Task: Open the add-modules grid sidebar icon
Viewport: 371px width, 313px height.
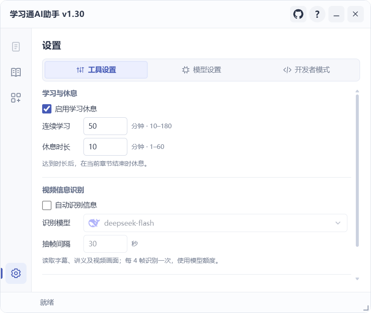Action: coord(16,97)
